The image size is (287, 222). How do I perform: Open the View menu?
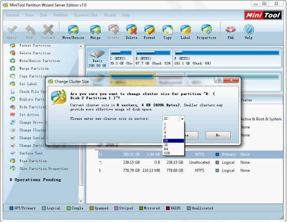pyautogui.click(x=29, y=15)
